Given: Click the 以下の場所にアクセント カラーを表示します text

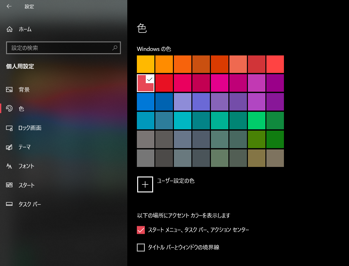Looking at the screenshot, I should coord(184,216).
